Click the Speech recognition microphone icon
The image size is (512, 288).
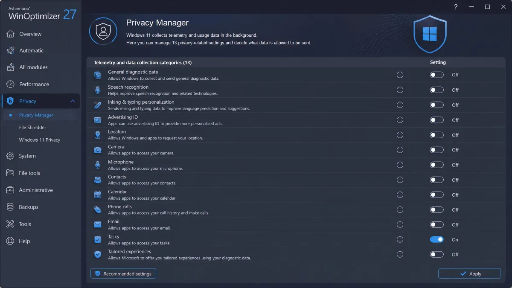coord(98,90)
